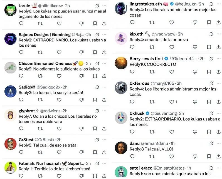The image size is (222, 179).
Task: Retweet Berry evals first's COOORRECTO reply
Action: [152, 72]
